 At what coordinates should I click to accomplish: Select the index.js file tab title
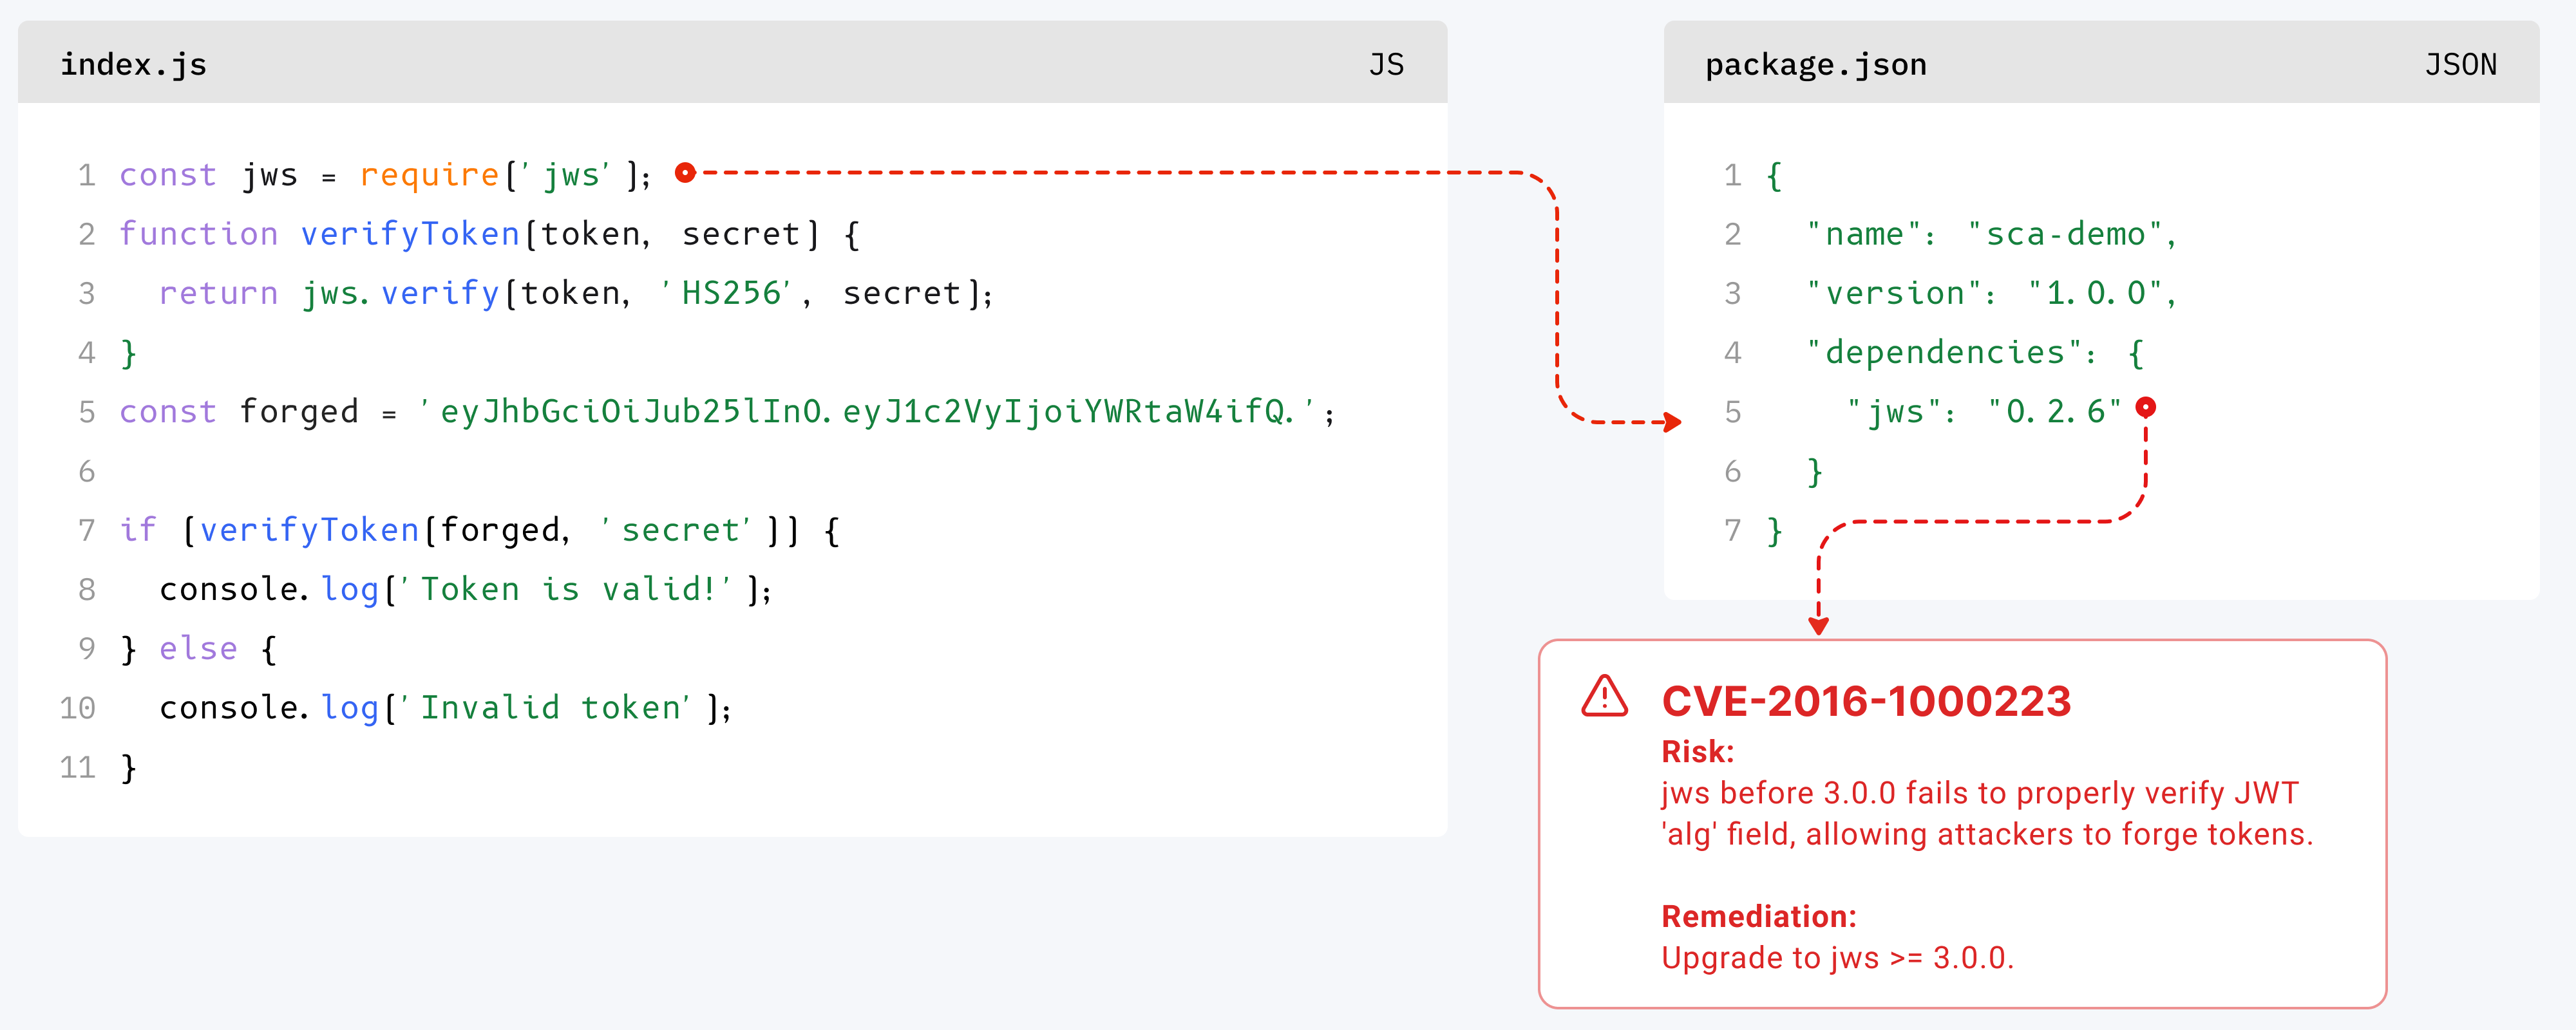pos(133,64)
